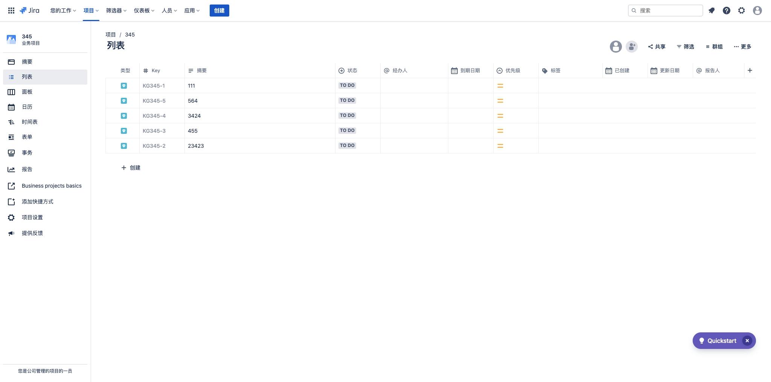Open the 筛选 filter menu
771x382 pixels.
click(686, 47)
